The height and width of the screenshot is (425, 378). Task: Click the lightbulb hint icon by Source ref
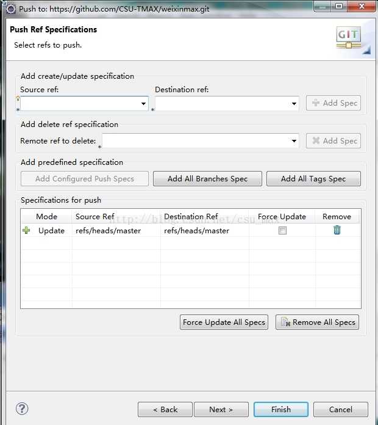[x=18, y=98]
